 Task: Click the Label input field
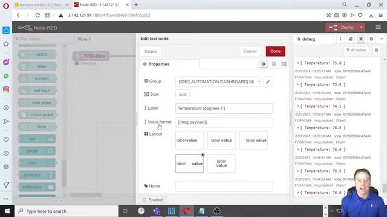224,108
